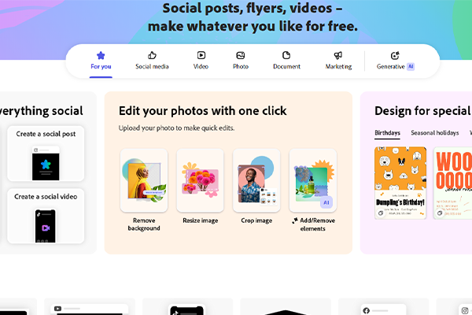This screenshot has height=315, width=472.
Task: Select the Create a social video card
Action: pos(46,216)
